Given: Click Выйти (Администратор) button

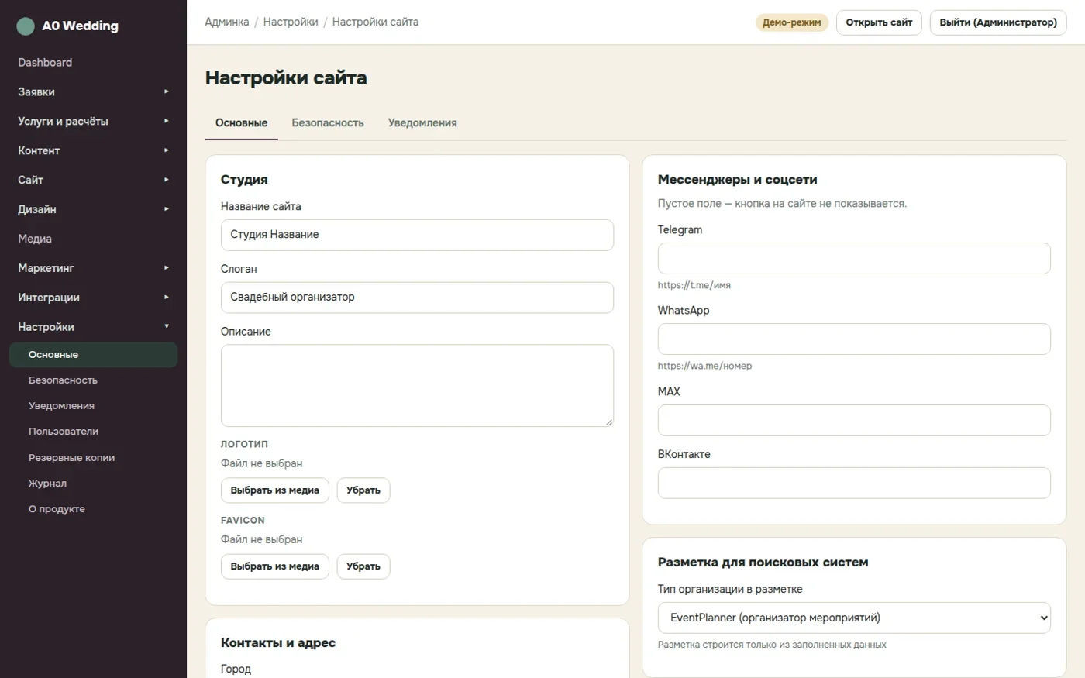Looking at the screenshot, I should (998, 22).
